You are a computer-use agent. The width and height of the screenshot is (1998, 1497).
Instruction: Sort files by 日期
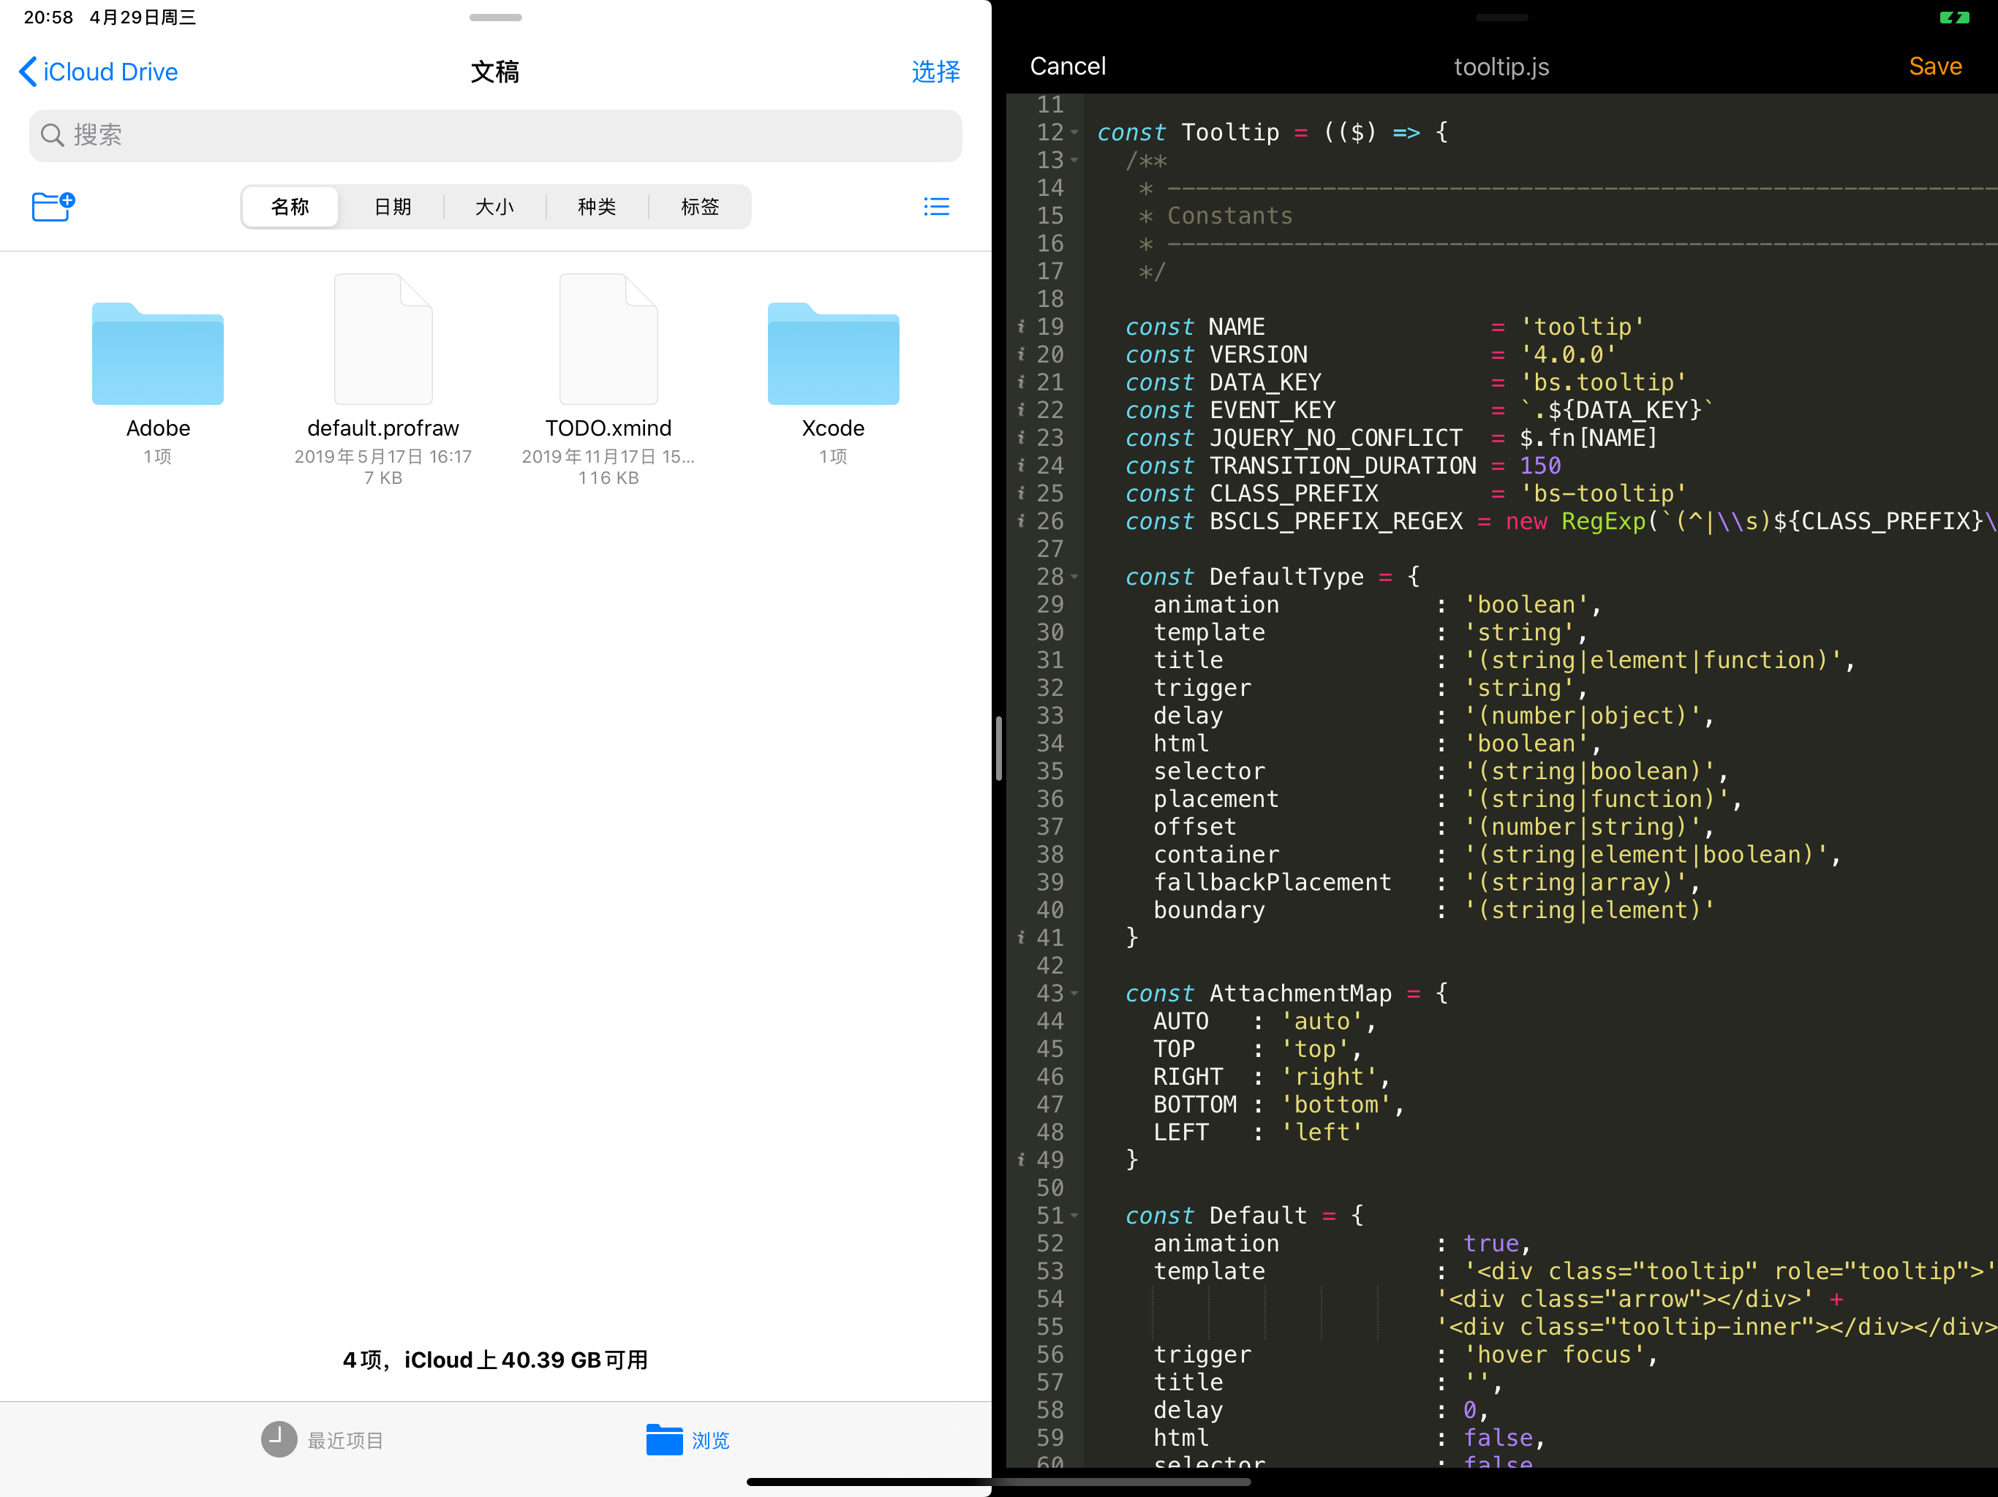coord(392,207)
